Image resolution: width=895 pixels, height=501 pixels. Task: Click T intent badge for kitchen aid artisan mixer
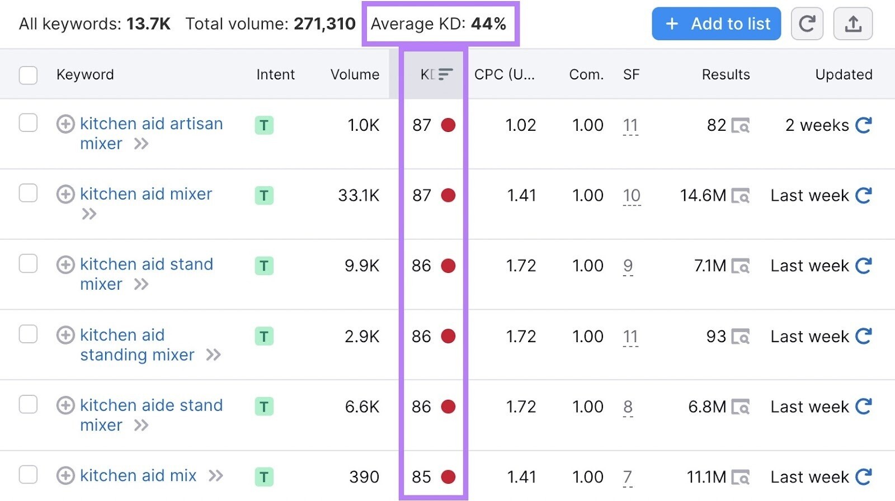pyautogui.click(x=264, y=125)
